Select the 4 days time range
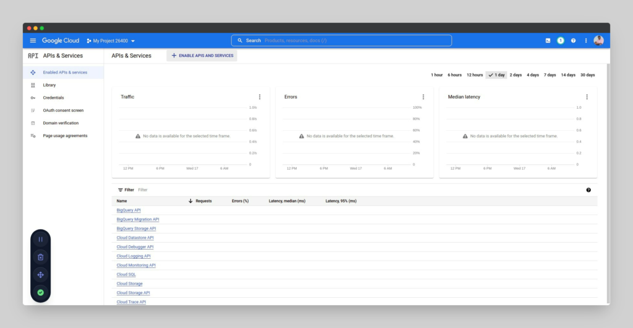Screen dimensions: 633x328 (532, 75)
